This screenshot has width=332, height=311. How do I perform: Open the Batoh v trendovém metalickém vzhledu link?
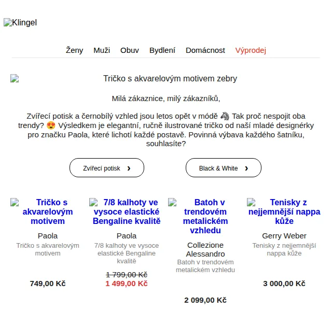(x=205, y=216)
